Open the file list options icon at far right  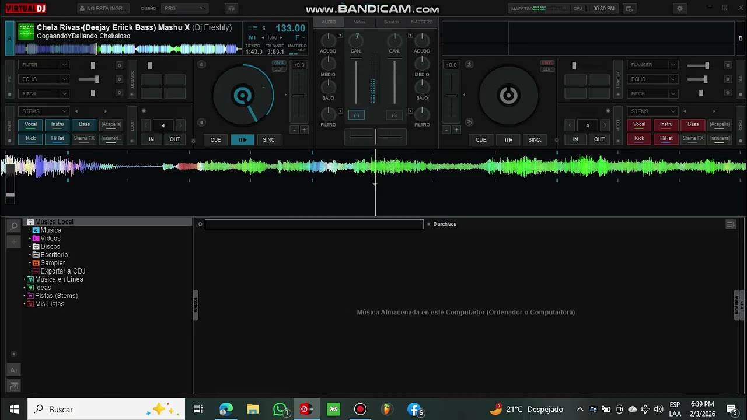pos(731,224)
